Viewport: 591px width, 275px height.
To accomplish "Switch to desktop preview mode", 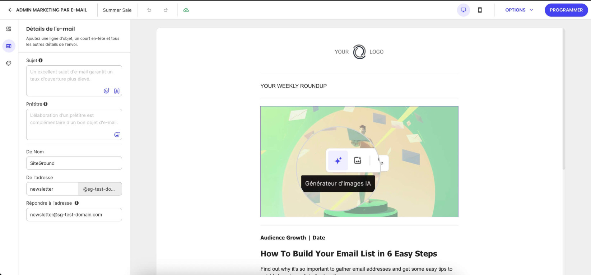I will 463,10.
